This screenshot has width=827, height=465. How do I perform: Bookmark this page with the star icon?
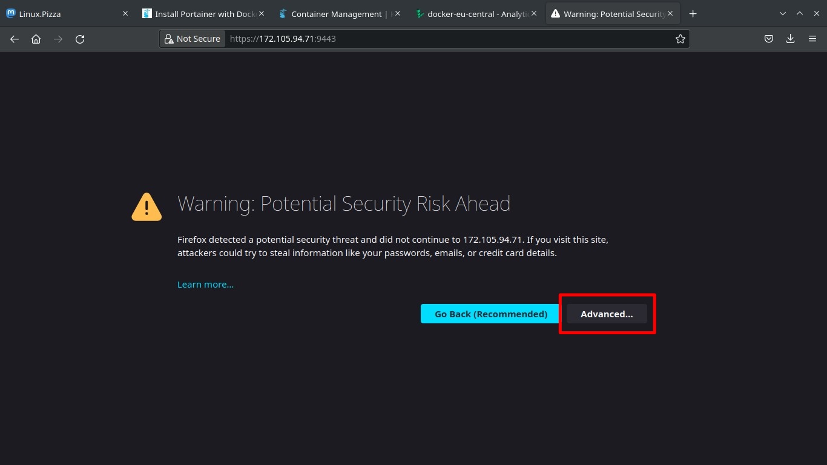[x=680, y=39]
